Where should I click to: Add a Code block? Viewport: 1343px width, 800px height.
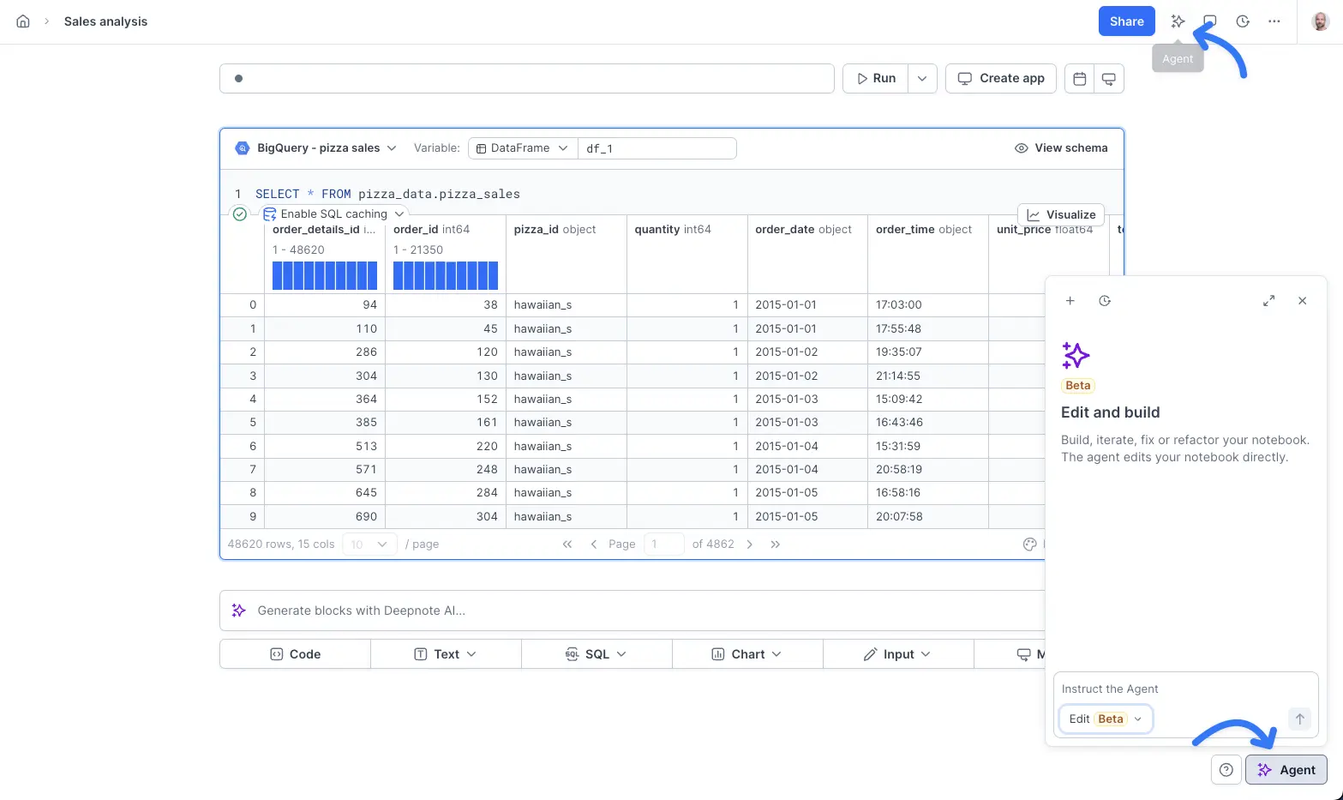click(295, 654)
